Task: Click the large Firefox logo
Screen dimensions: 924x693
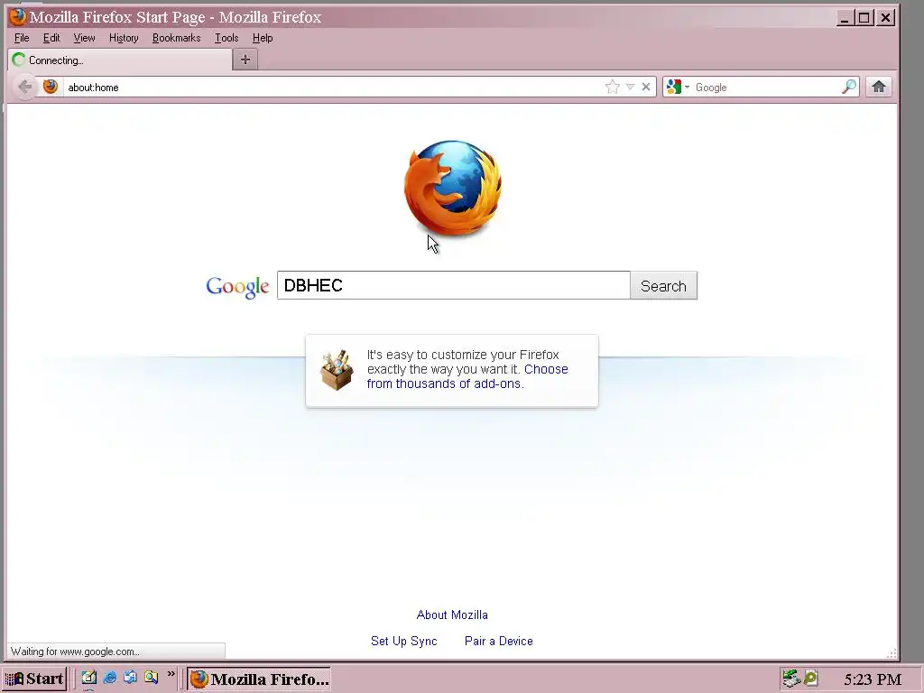Action: (453, 189)
